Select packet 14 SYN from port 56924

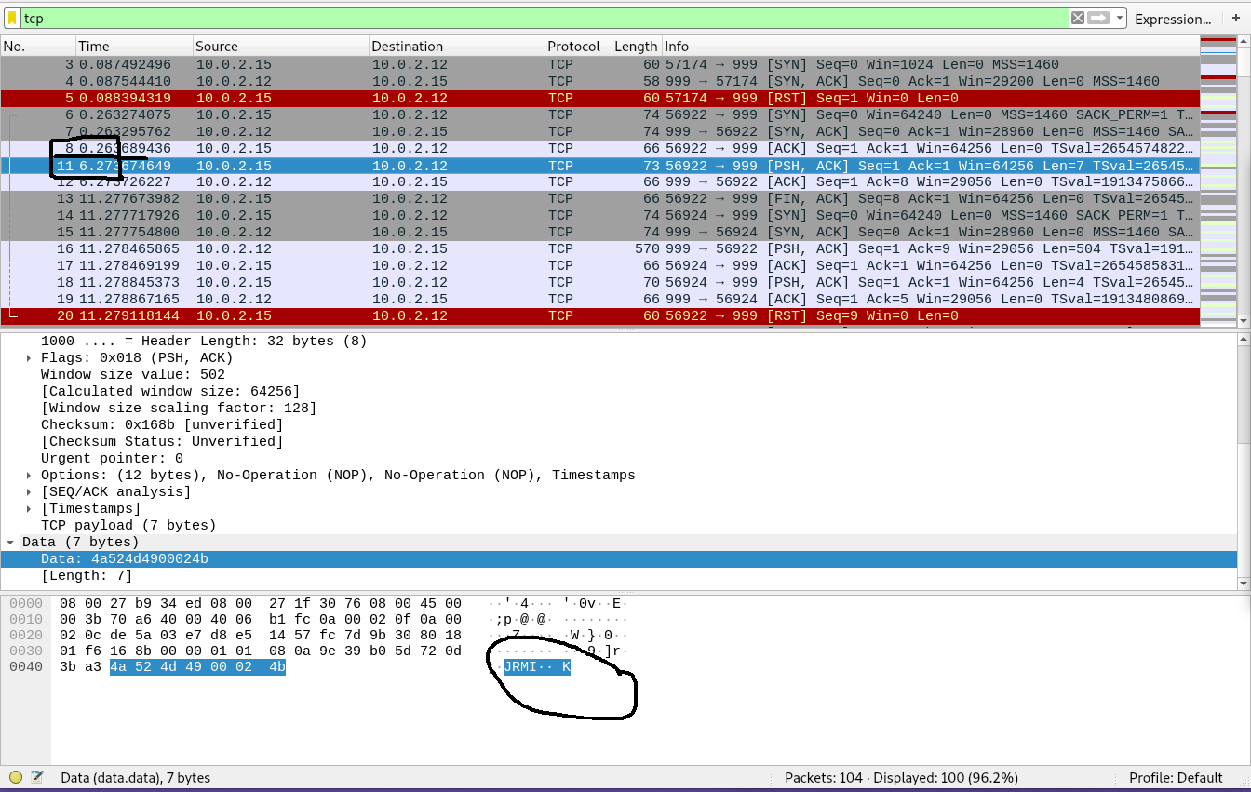tap(599, 215)
